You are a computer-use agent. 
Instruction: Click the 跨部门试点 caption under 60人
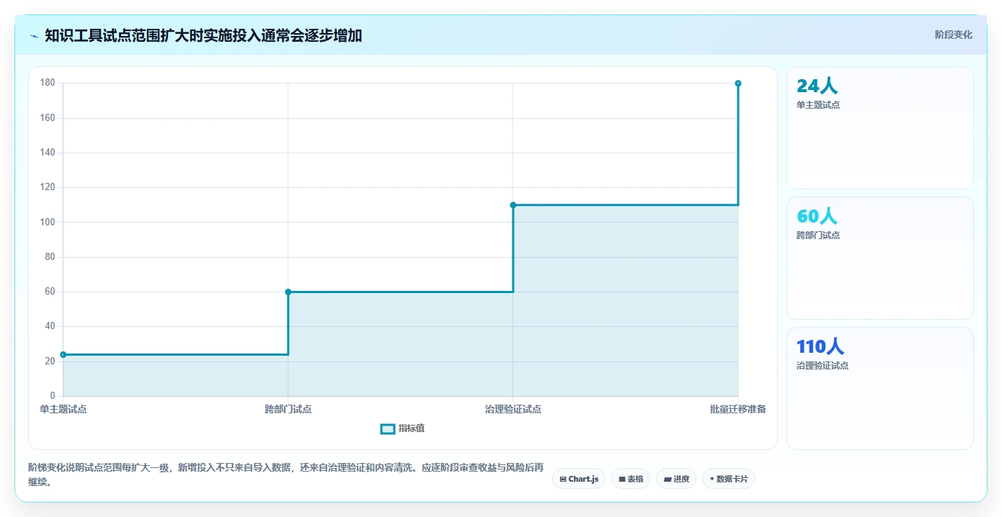coord(818,235)
